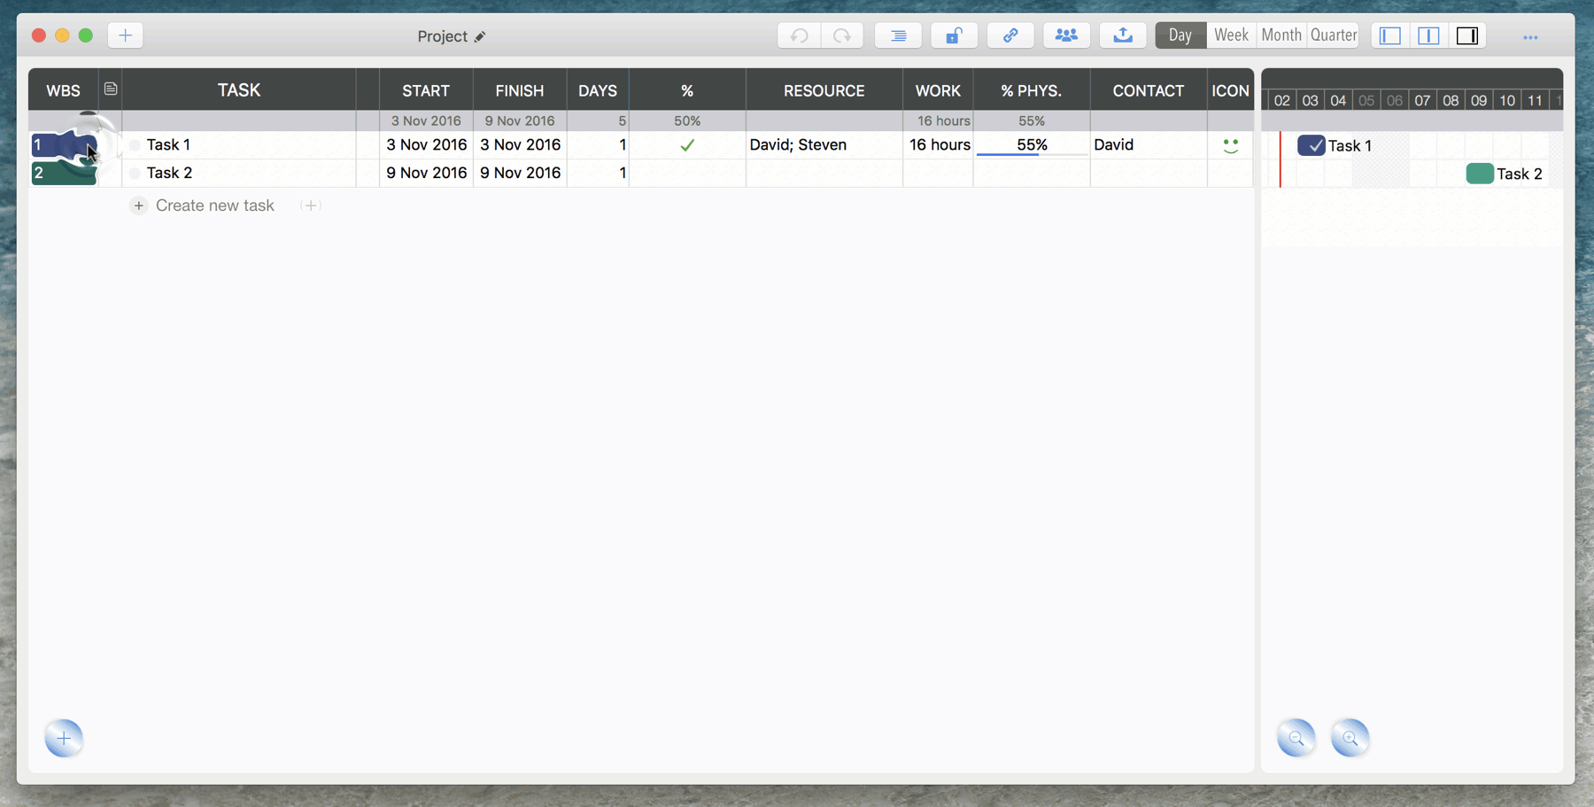Image resolution: width=1594 pixels, height=807 pixels.
Task: Zoom out on the Gantt chart
Action: (1296, 738)
